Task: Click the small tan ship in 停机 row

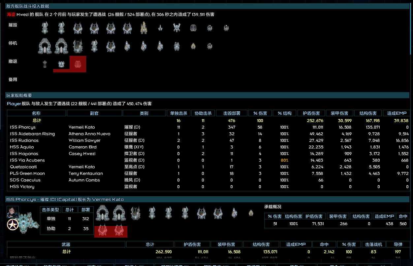Action: (x=193, y=46)
